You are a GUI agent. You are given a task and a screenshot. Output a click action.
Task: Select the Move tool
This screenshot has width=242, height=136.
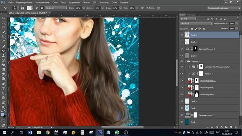click(3, 18)
